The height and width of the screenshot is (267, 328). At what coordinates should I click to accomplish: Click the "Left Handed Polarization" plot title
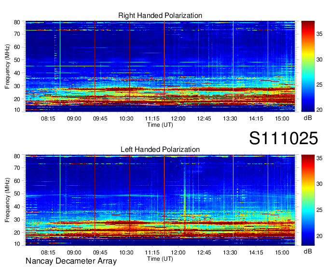[x=160, y=149]
